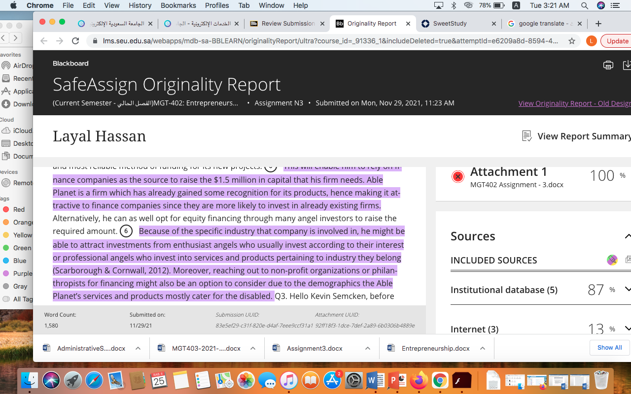631x394 pixels.
Task: Click the Show All downloads button
Action: (609, 348)
